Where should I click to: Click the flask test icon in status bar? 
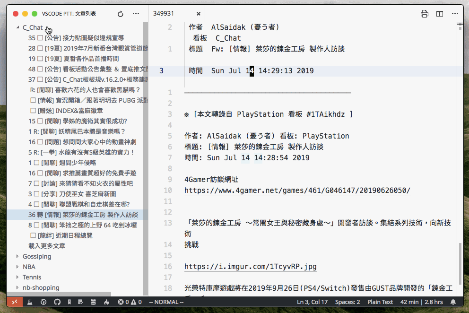tap(30, 302)
